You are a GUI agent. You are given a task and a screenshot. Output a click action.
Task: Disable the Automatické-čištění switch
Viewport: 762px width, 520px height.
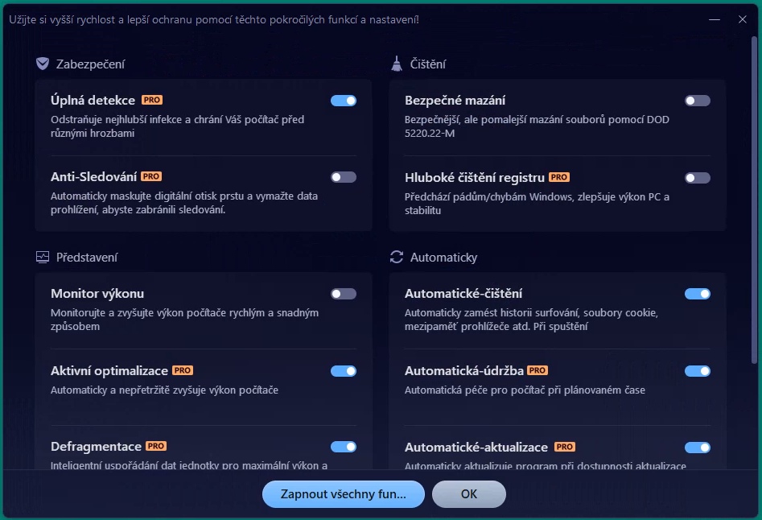(698, 294)
